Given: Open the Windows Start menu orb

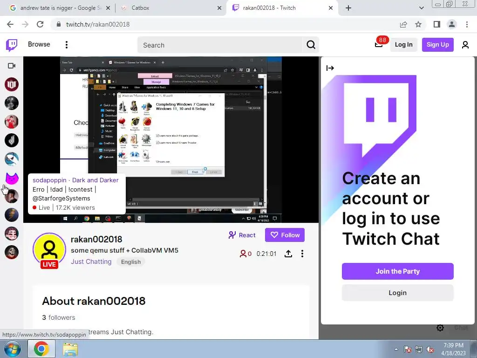Looking at the screenshot, I should coord(12,349).
